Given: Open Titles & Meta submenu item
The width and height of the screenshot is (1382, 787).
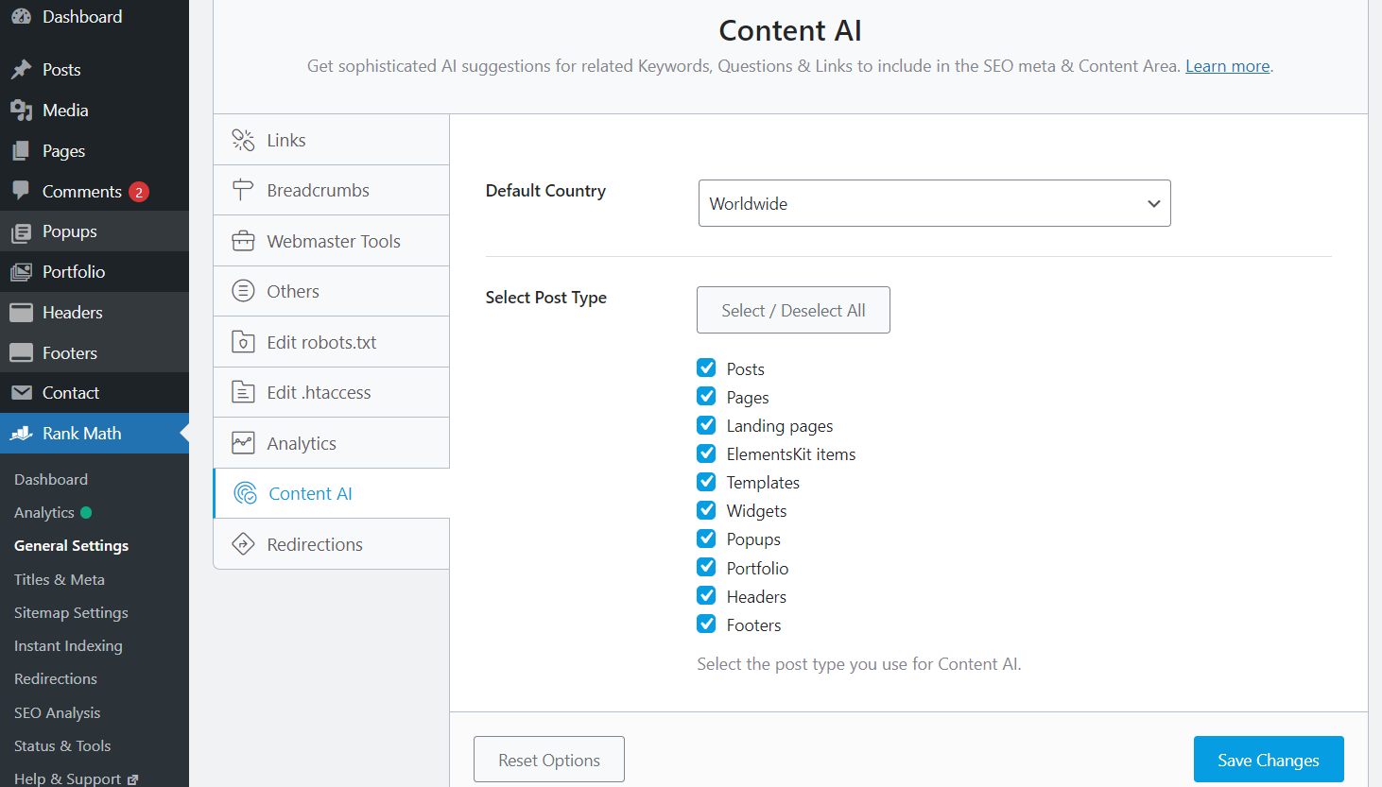Looking at the screenshot, I should pos(60,579).
